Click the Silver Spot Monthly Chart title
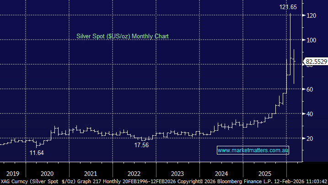328x185 pixels. [119, 36]
